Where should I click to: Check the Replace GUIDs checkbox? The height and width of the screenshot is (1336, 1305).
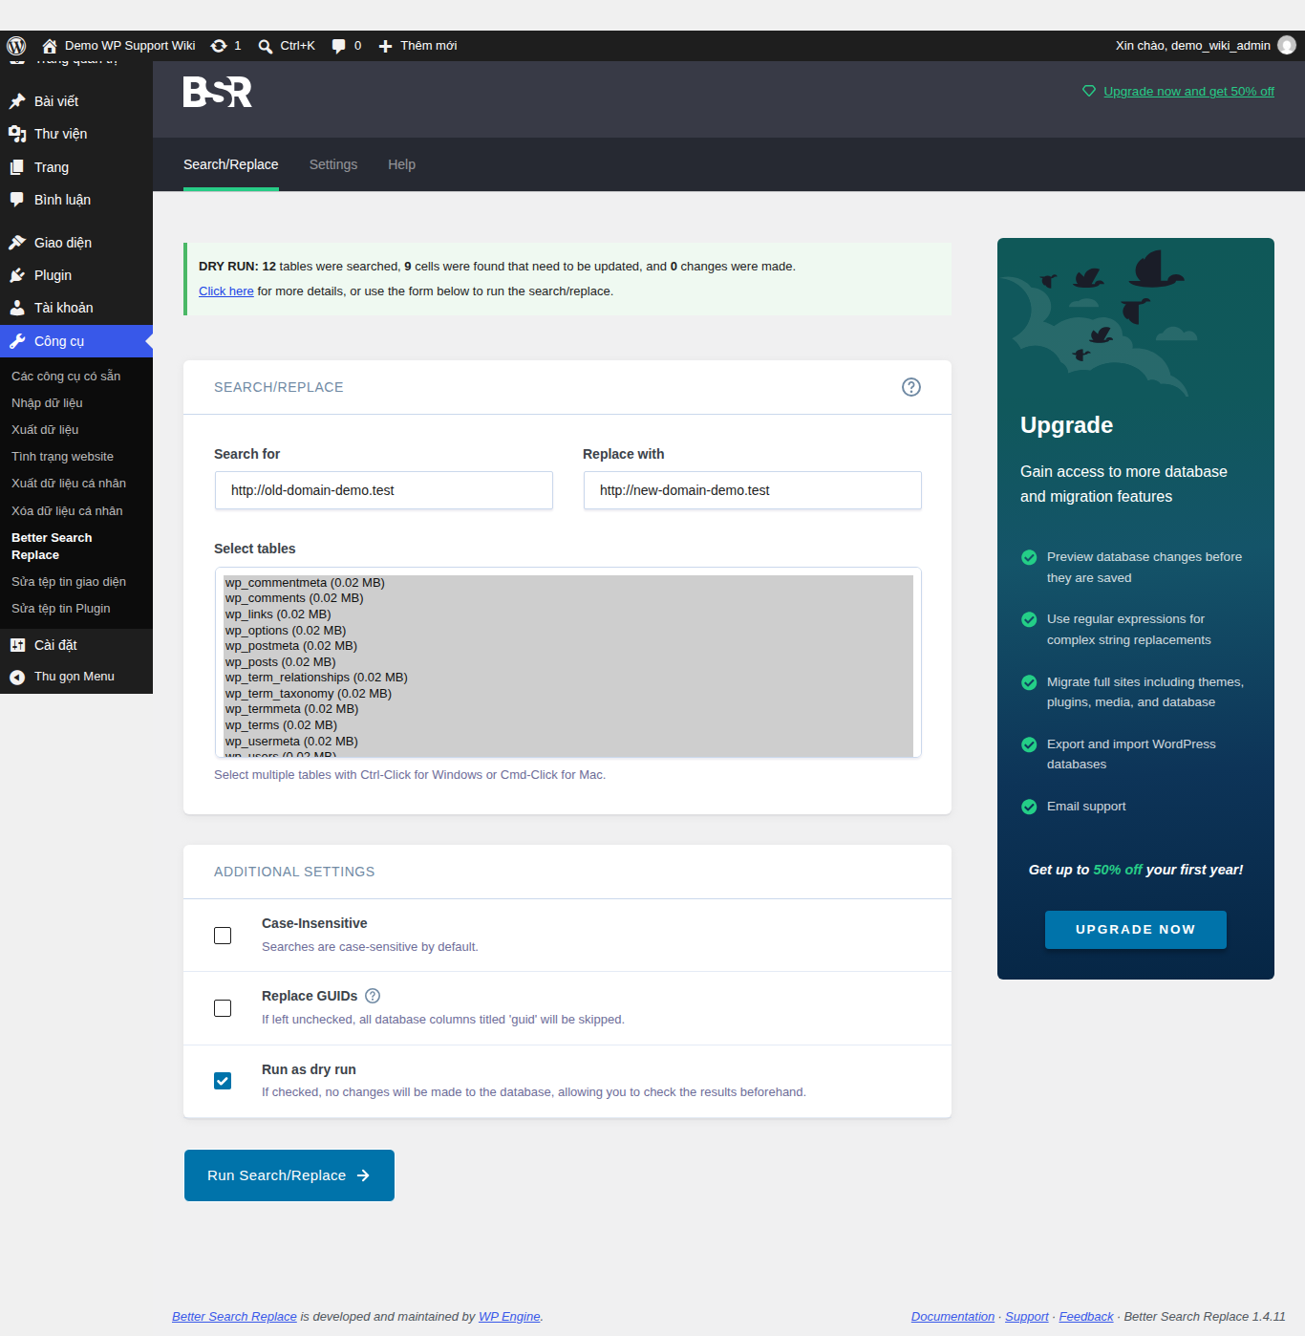pos(223,1008)
